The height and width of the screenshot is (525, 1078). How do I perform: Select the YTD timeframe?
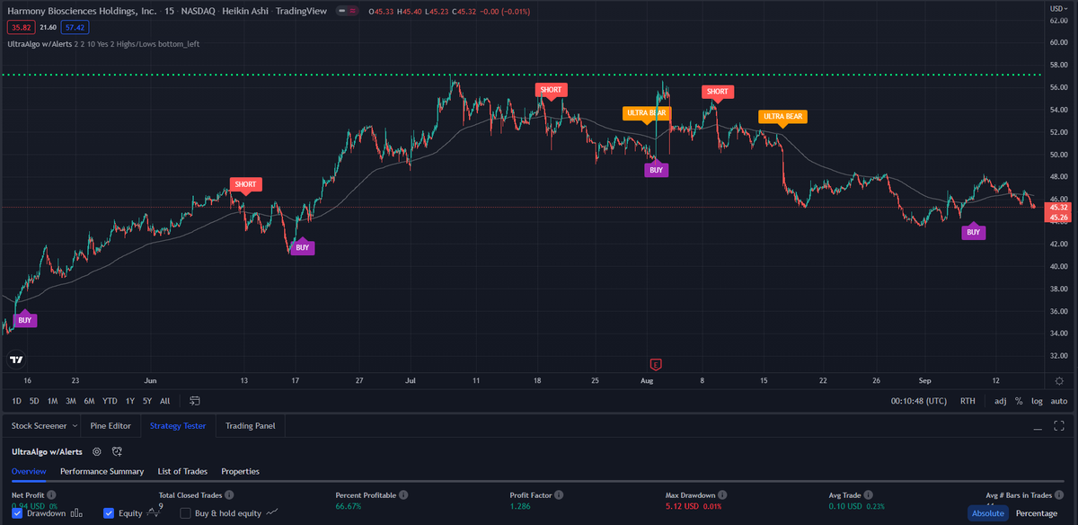point(108,401)
